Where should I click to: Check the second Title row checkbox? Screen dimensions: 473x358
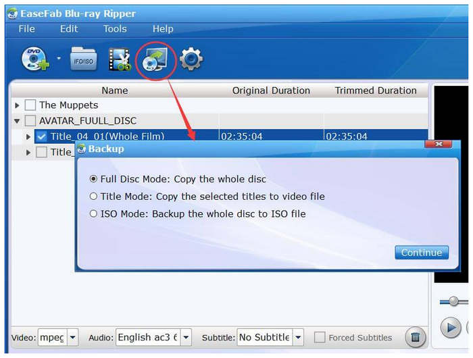pos(41,152)
